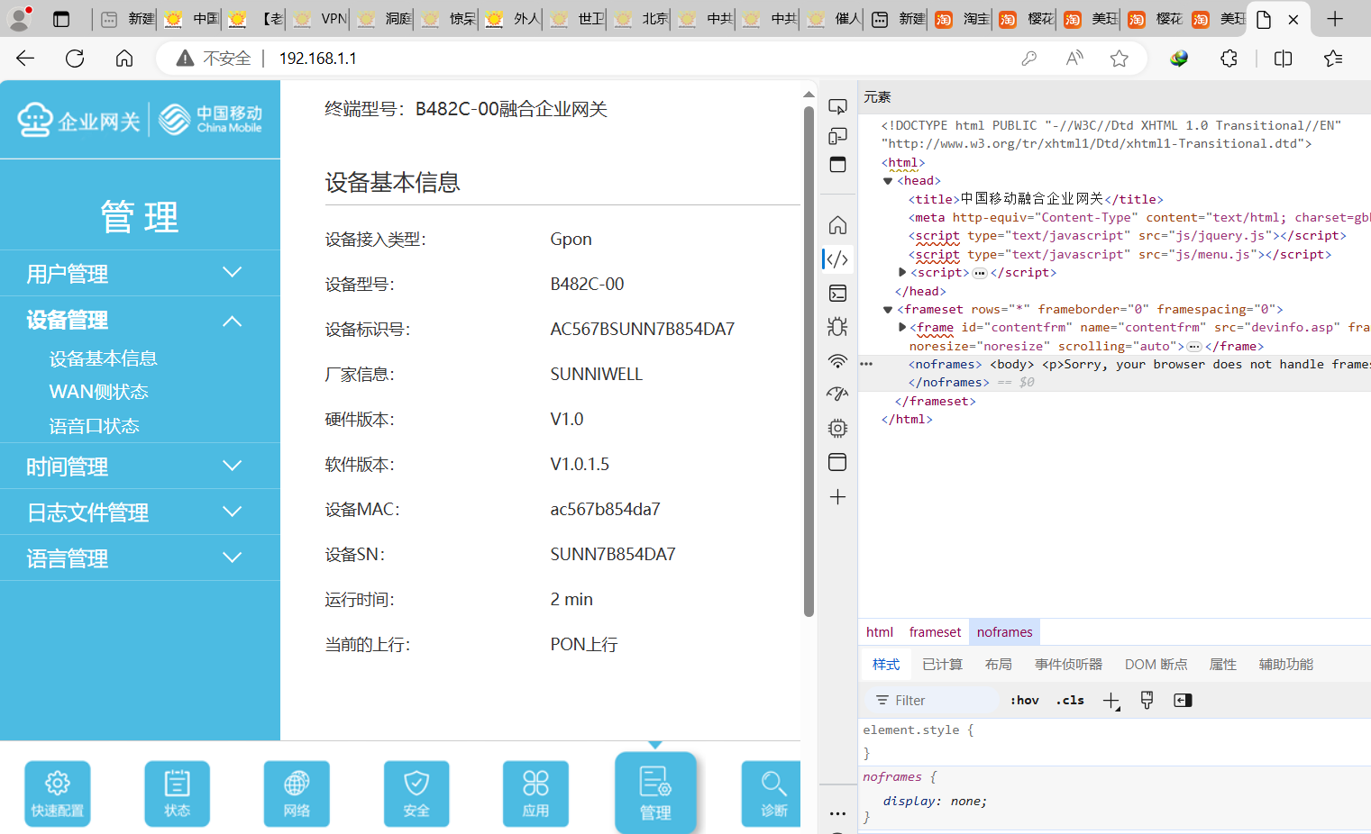Open the 快速配置 quick setup icon
This screenshot has width=1371, height=834.
coord(58,793)
